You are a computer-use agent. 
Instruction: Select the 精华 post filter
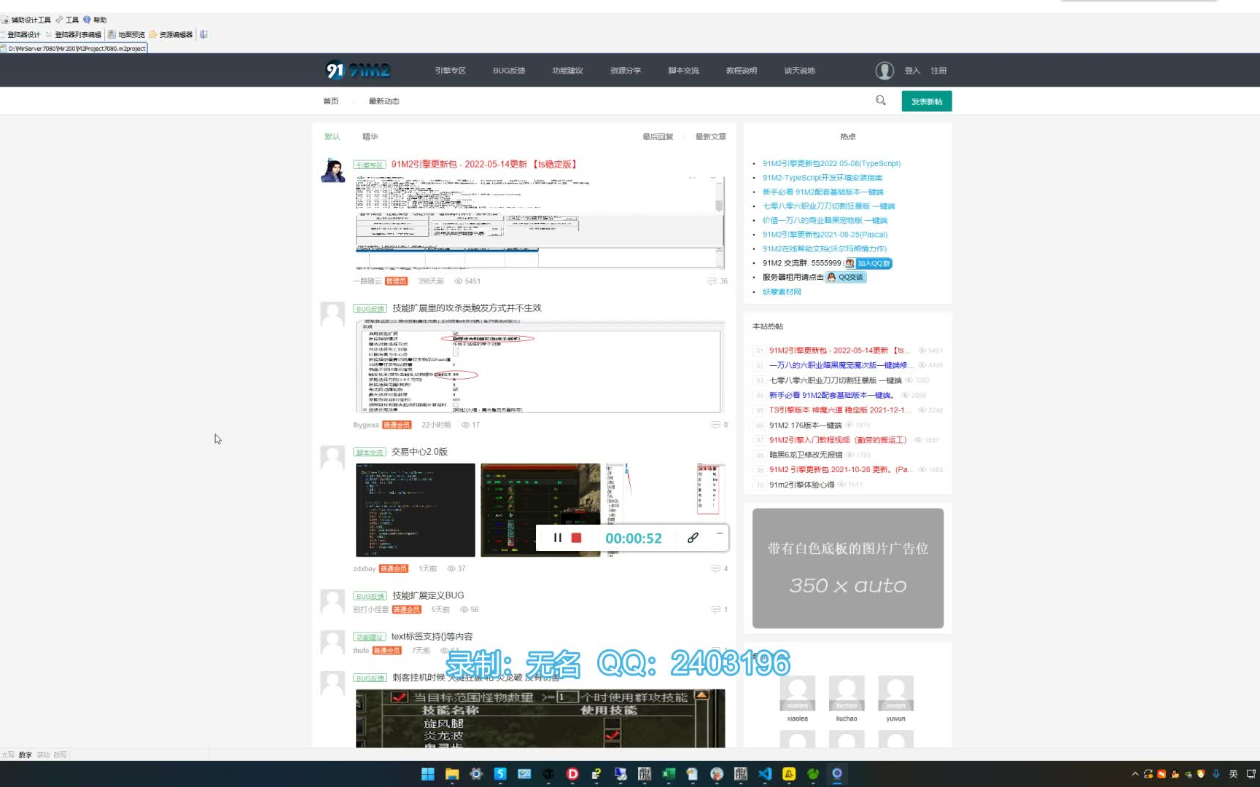[370, 137]
